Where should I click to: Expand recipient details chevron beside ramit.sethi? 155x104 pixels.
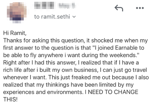tap(74, 17)
